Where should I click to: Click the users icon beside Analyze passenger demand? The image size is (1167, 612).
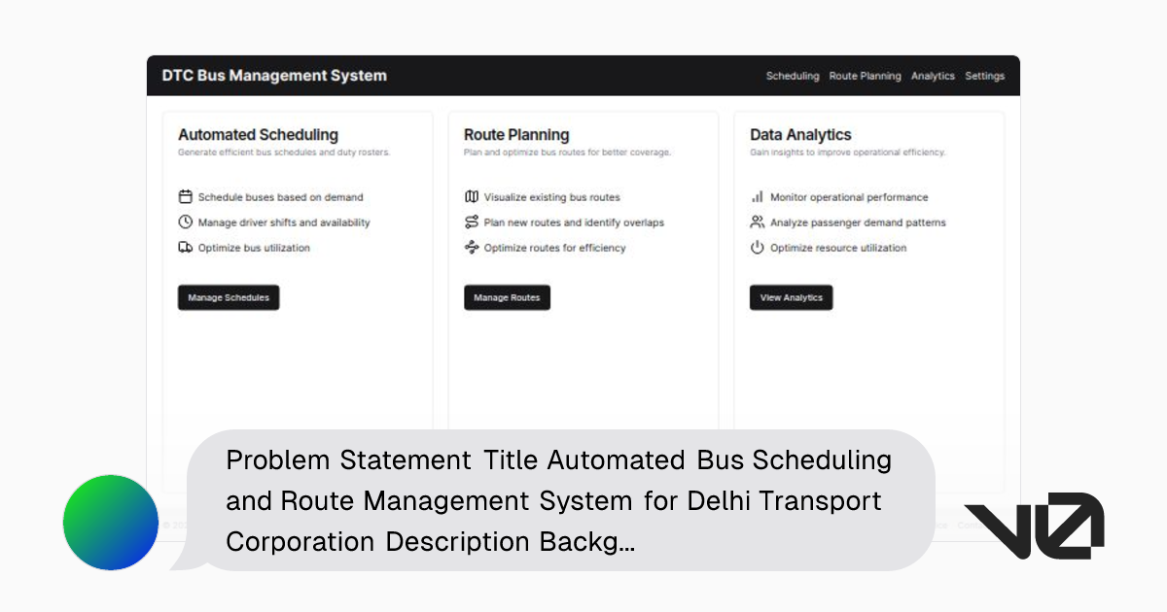coord(757,221)
